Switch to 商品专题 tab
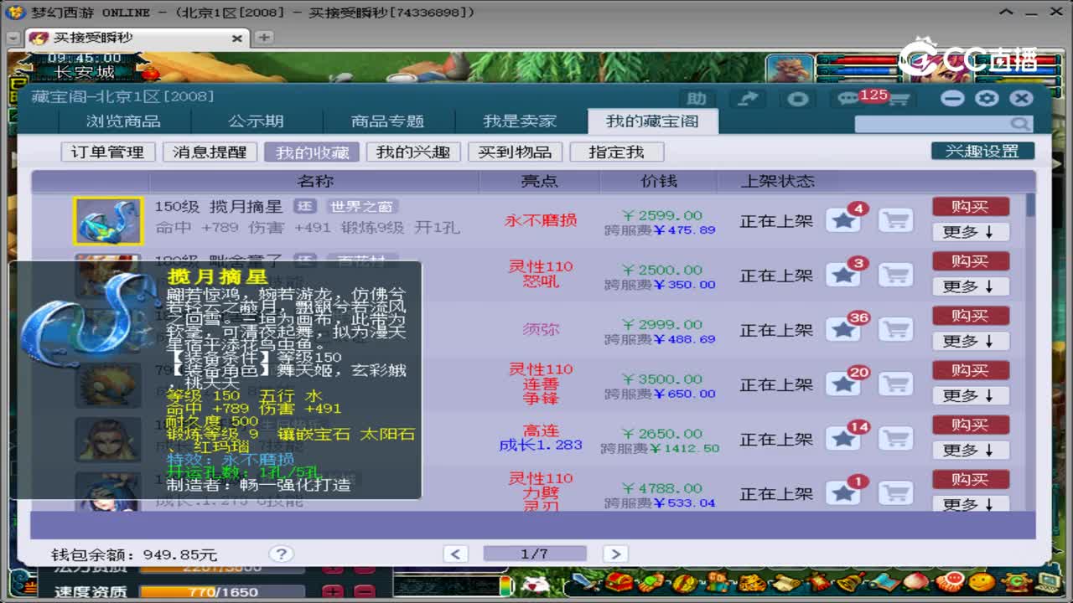The image size is (1073, 603). click(387, 121)
